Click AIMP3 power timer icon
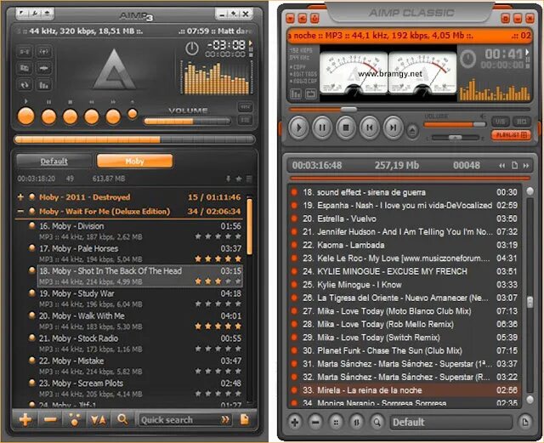Screen dimensions: 544x443 [192, 48]
